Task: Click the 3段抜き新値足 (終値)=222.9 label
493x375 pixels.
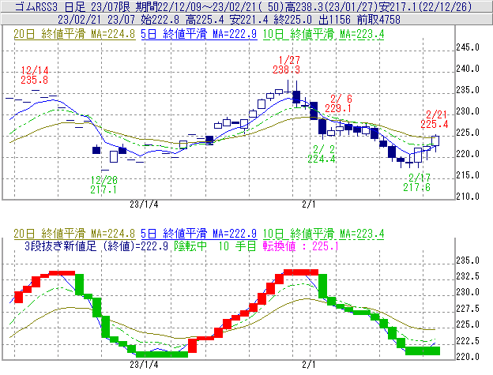Action: 96,246
